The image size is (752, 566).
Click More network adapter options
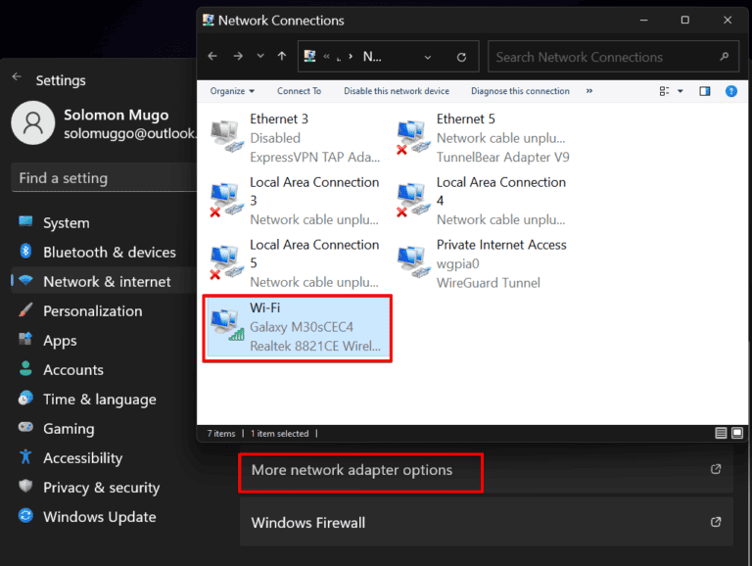pos(352,470)
